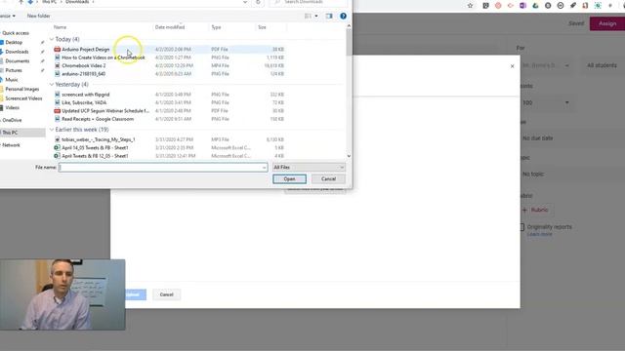Select the Like, Subscribe, YADA file
The width and height of the screenshot is (625, 351).
click(x=84, y=102)
